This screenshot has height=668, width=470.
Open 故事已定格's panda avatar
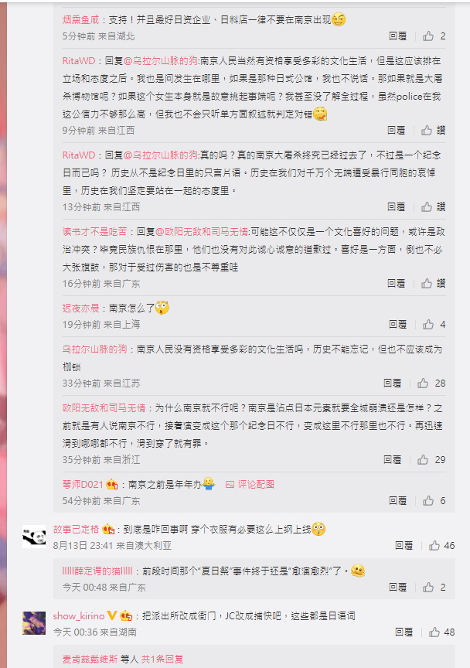click(x=34, y=537)
